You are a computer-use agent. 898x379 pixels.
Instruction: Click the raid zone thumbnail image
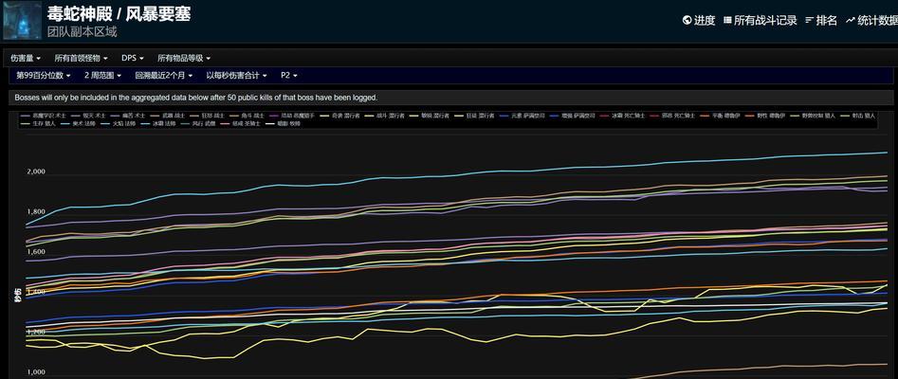(x=22, y=21)
